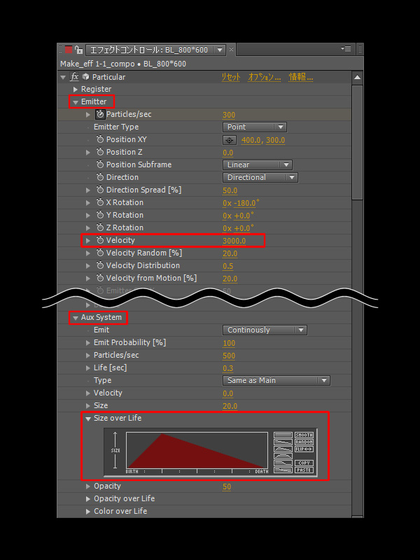The height and width of the screenshot is (560, 420).
Task: Click Emitter Velocity value 3000.0
Action: [234, 241]
